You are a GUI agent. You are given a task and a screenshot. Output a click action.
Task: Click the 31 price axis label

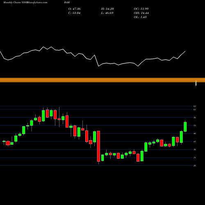point(195,157)
